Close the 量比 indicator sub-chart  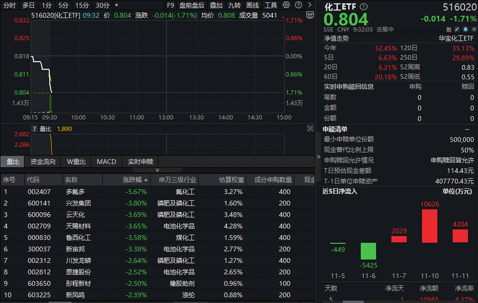click(x=310, y=129)
